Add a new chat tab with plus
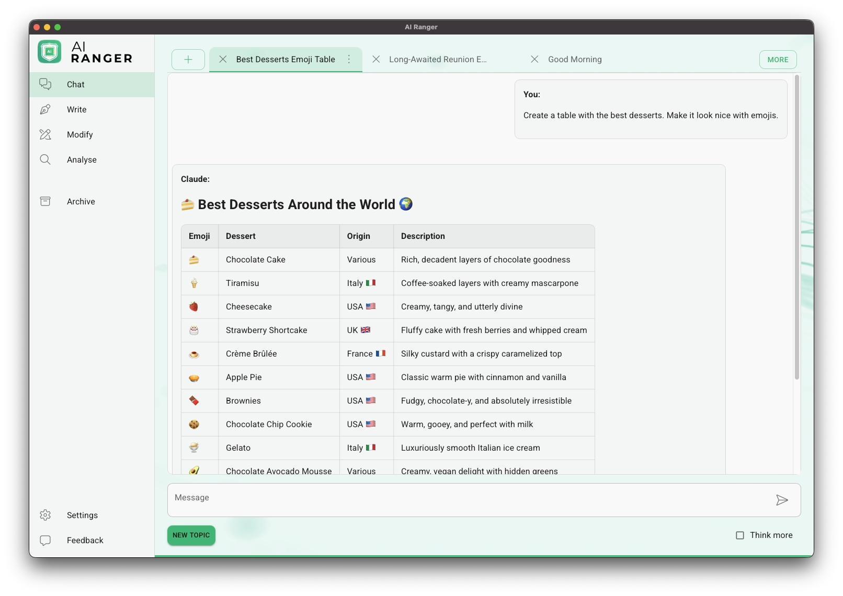The image size is (843, 596). coord(188,60)
